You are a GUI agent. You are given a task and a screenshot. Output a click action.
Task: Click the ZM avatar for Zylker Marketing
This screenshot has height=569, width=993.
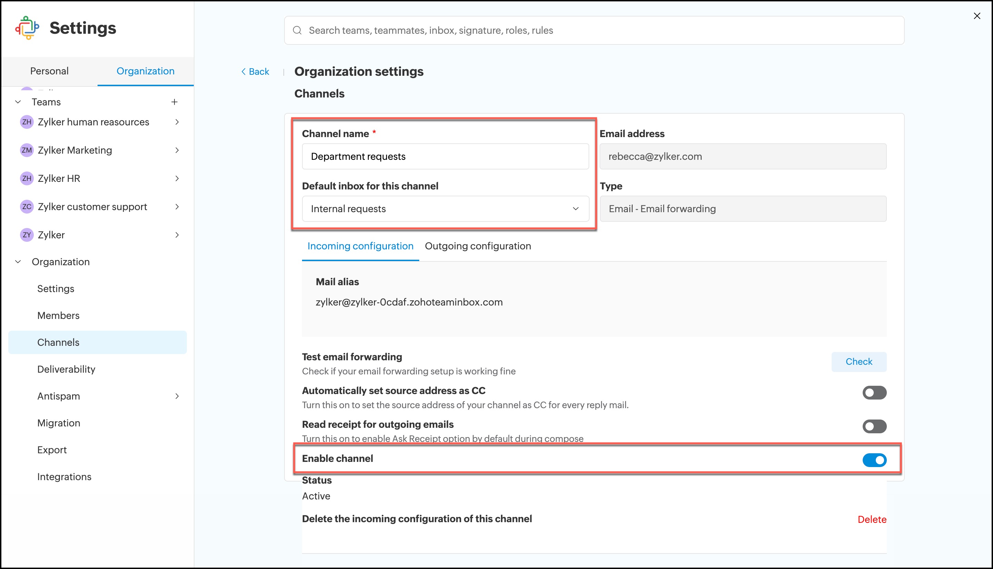[27, 150]
